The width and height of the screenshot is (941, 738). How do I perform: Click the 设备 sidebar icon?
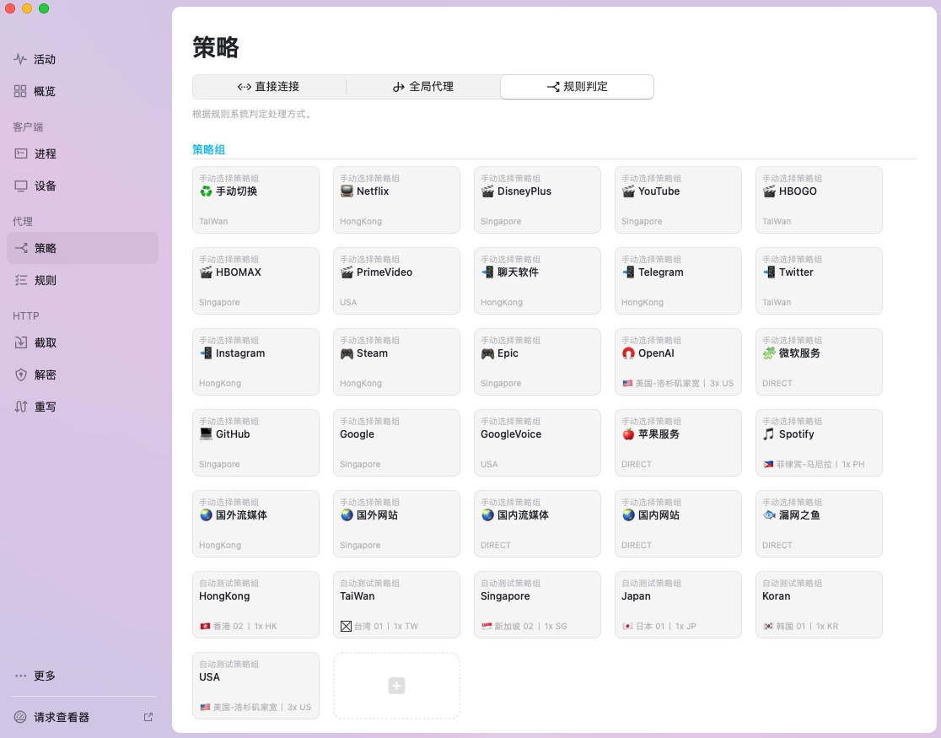click(x=44, y=186)
